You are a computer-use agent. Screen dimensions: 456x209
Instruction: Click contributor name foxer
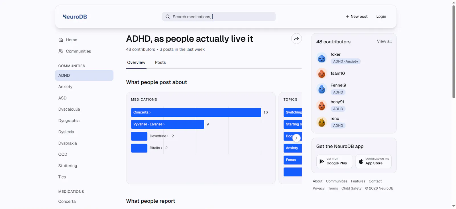click(335, 54)
